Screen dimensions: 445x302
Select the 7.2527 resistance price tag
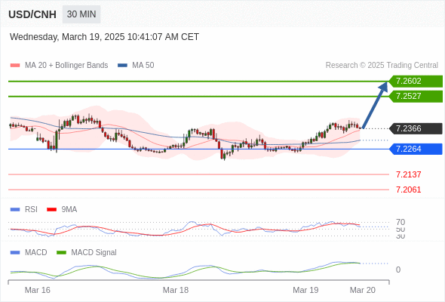(x=416, y=97)
